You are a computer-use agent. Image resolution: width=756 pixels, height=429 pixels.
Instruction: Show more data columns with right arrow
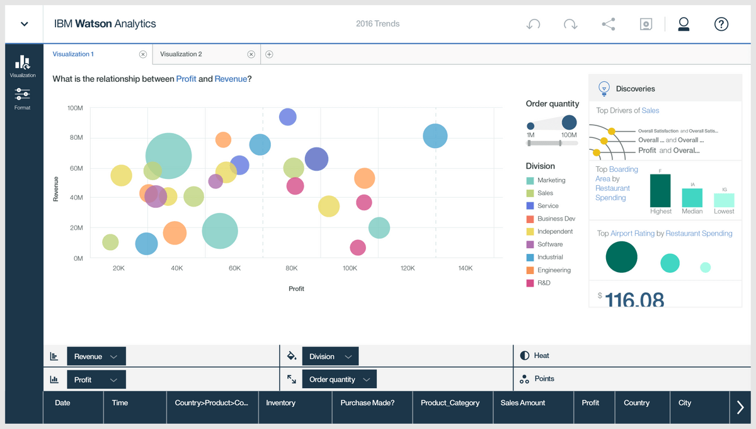(740, 408)
